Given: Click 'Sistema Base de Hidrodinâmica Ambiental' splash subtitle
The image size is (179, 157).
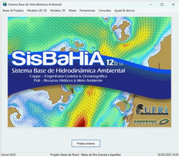Looking at the screenshot, I should [68, 71].
